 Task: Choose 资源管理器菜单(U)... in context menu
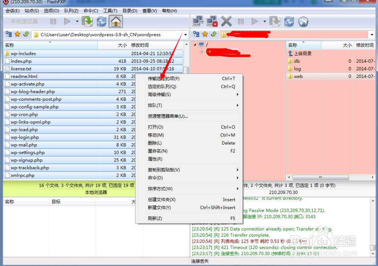pos(189,116)
